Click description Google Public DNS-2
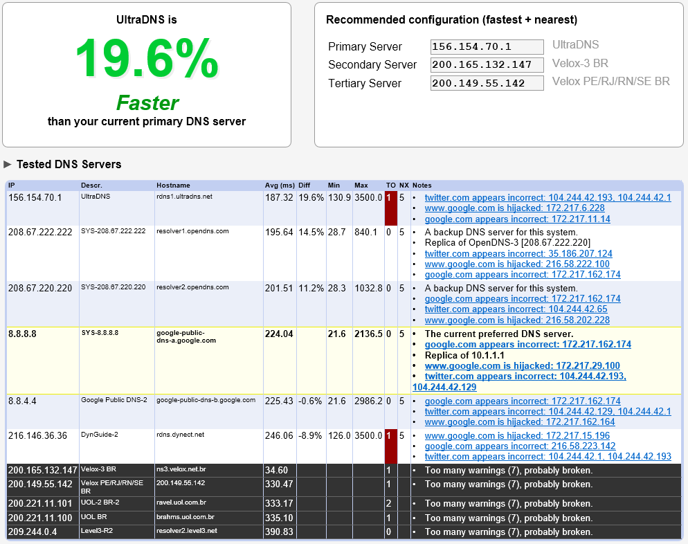Viewport: 688px width, 544px height. tap(114, 400)
